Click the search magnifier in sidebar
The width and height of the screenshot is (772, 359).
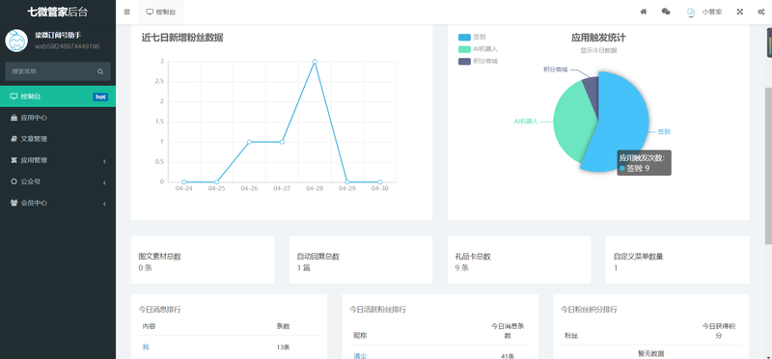point(100,71)
